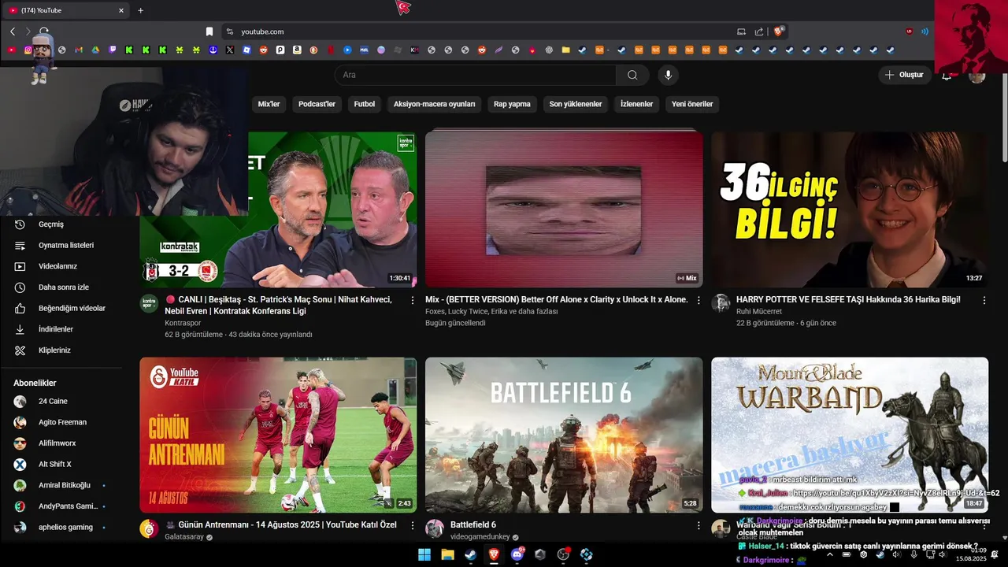The image size is (1008, 567).
Task: Open a new browser tab with plus button
Action: pos(141,10)
